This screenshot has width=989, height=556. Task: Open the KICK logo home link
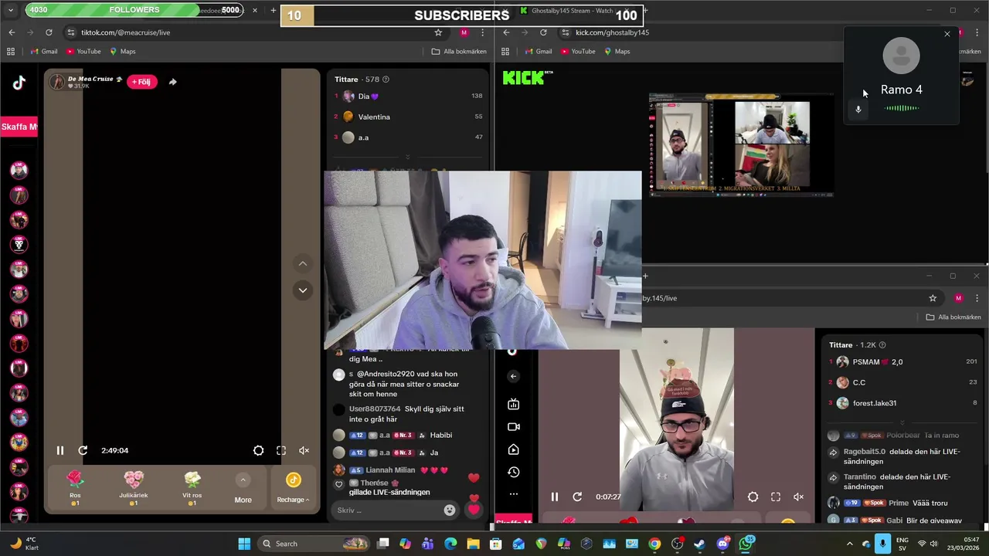tap(528, 77)
